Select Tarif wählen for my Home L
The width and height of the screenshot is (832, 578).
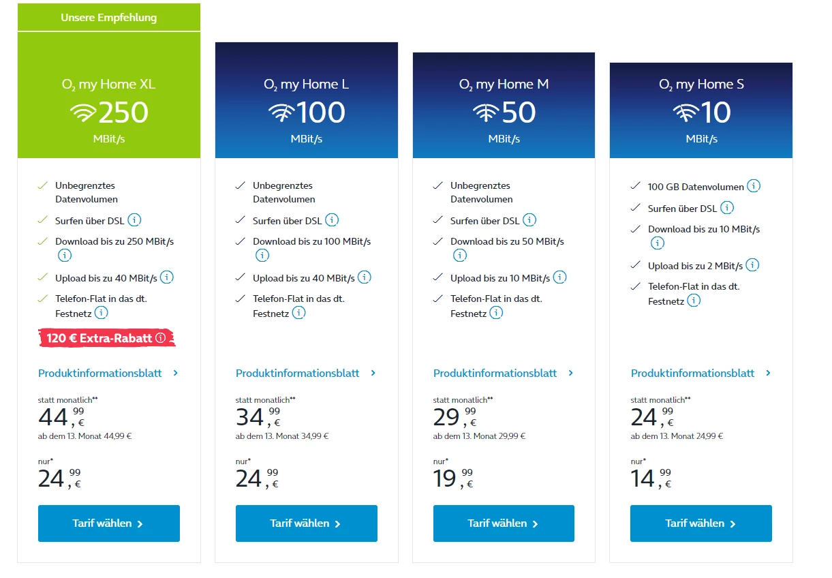[x=306, y=523]
